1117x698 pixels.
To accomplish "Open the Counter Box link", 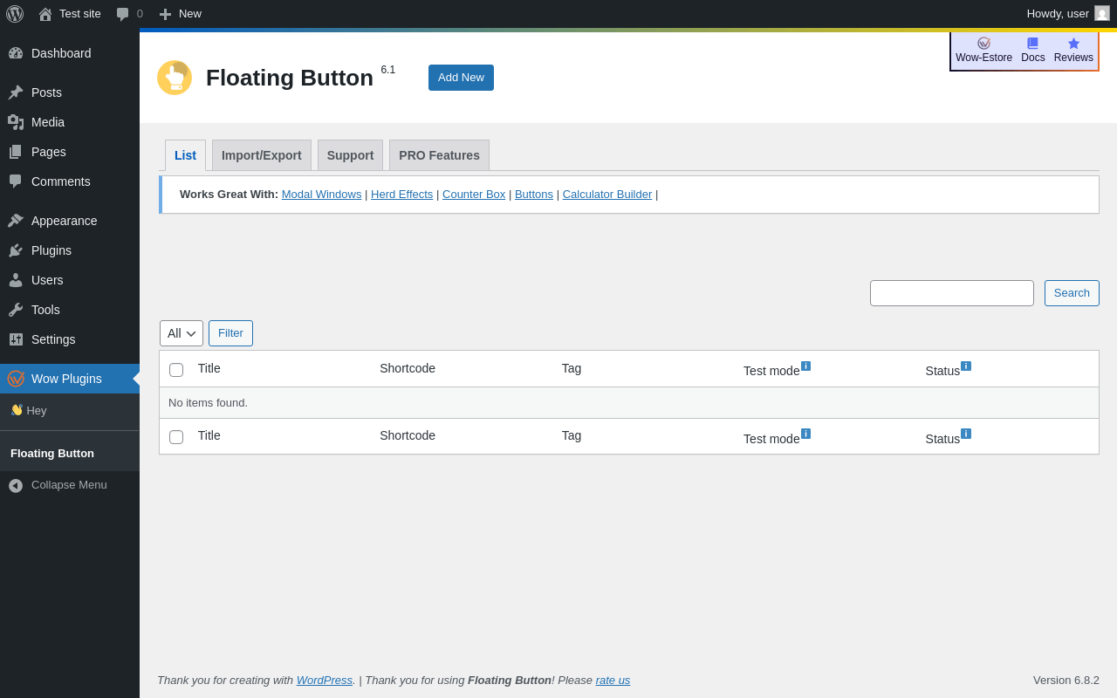I will 474,195.
